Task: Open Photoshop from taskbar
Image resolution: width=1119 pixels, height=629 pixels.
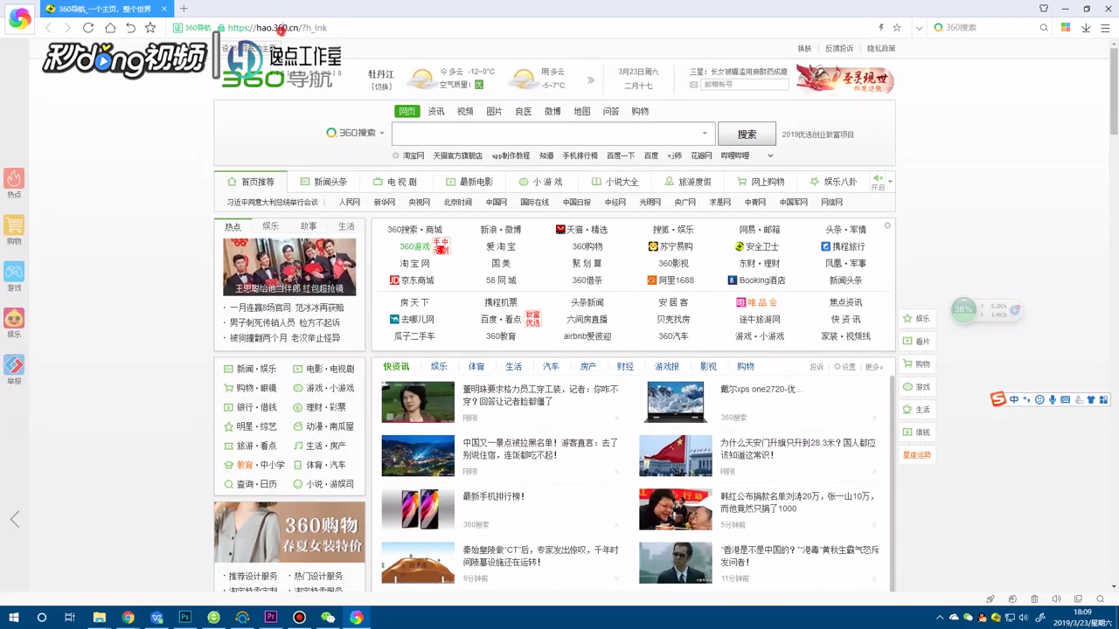Action: [185, 618]
